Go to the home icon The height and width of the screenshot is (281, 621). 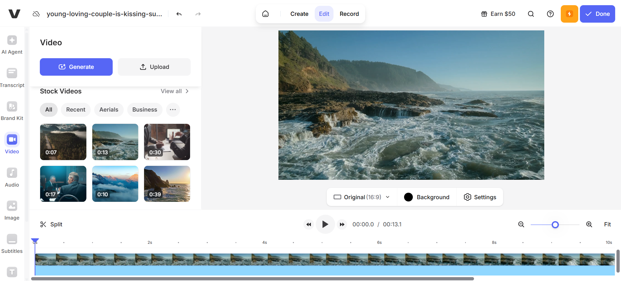click(265, 14)
